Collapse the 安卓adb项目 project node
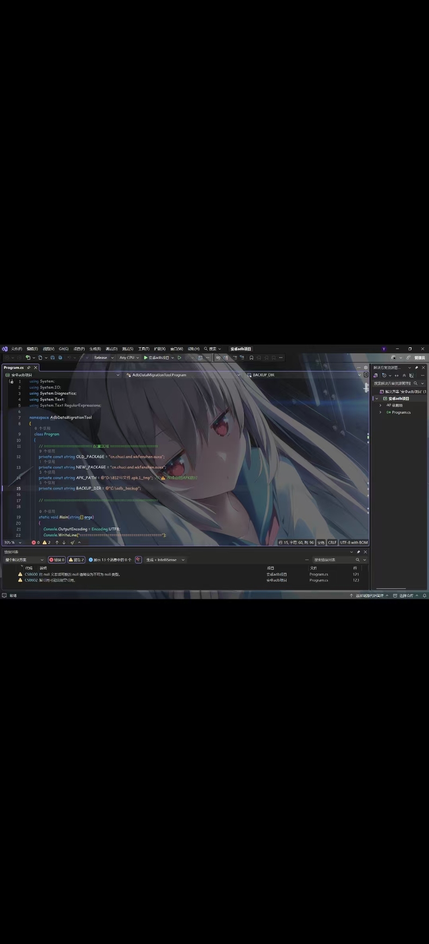 click(377, 399)
